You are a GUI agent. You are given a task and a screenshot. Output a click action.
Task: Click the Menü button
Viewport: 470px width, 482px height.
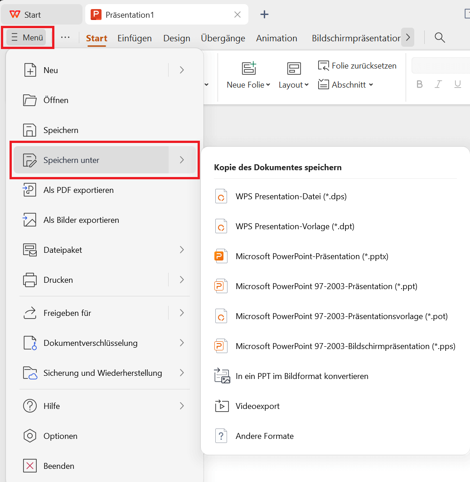tap(28, 38)
